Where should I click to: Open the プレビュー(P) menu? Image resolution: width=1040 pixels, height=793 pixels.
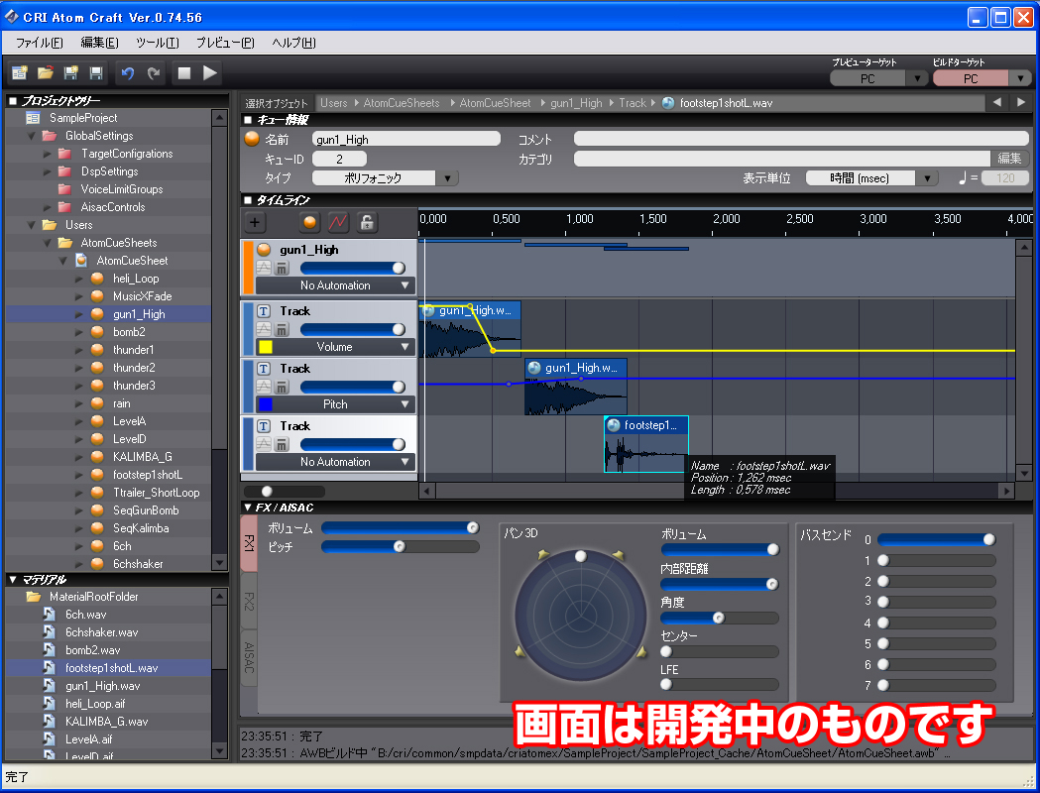[224, 43]
